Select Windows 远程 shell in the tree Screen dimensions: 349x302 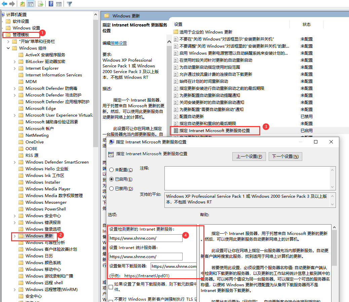(x=44, y=283)
